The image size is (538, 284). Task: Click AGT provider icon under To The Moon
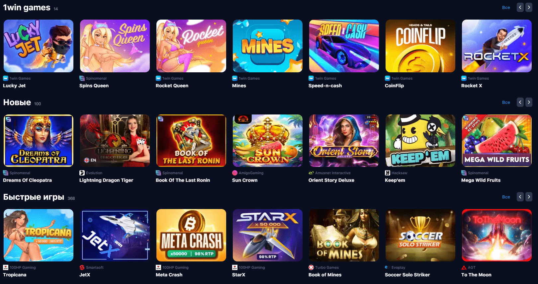click(x=464, y=267)
